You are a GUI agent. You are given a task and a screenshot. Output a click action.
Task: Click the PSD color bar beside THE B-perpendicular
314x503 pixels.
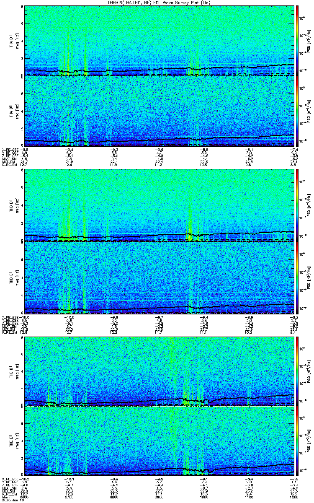point(297,371)
